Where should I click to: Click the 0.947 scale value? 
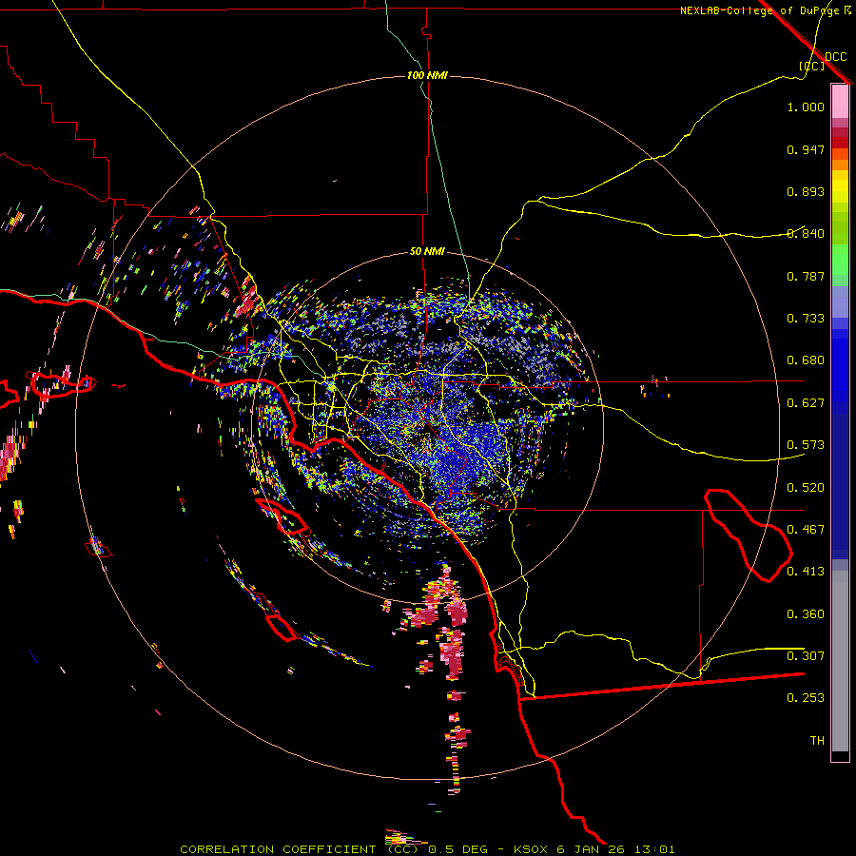point(806,149)
